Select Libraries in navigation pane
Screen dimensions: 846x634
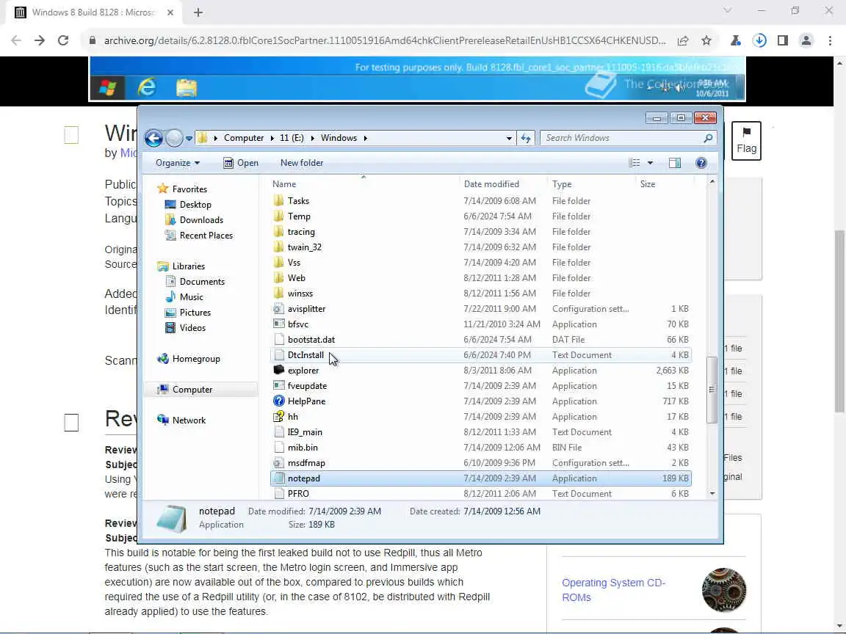(x=181, y=266)
